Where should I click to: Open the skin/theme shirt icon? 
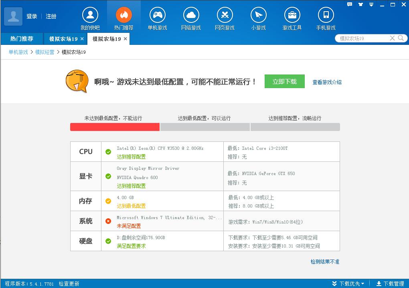(x=360, y=4)
